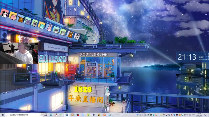Image resolution: width=209 pixels, height=117 pixels.
Task: Click the orange square icon in system tray
Action: tap(179, 115)
